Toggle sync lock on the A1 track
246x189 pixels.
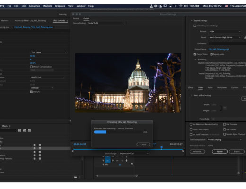coord(113,161)
